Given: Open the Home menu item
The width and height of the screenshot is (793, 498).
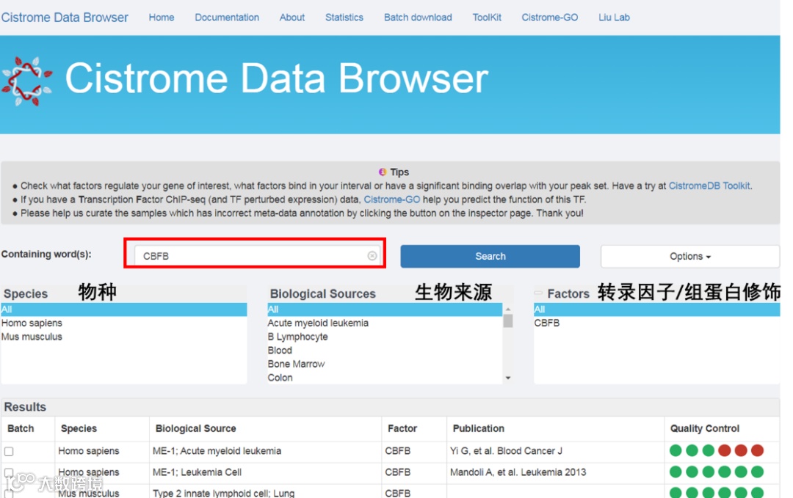Looking at the screenshot, I should tap(162, 17).
